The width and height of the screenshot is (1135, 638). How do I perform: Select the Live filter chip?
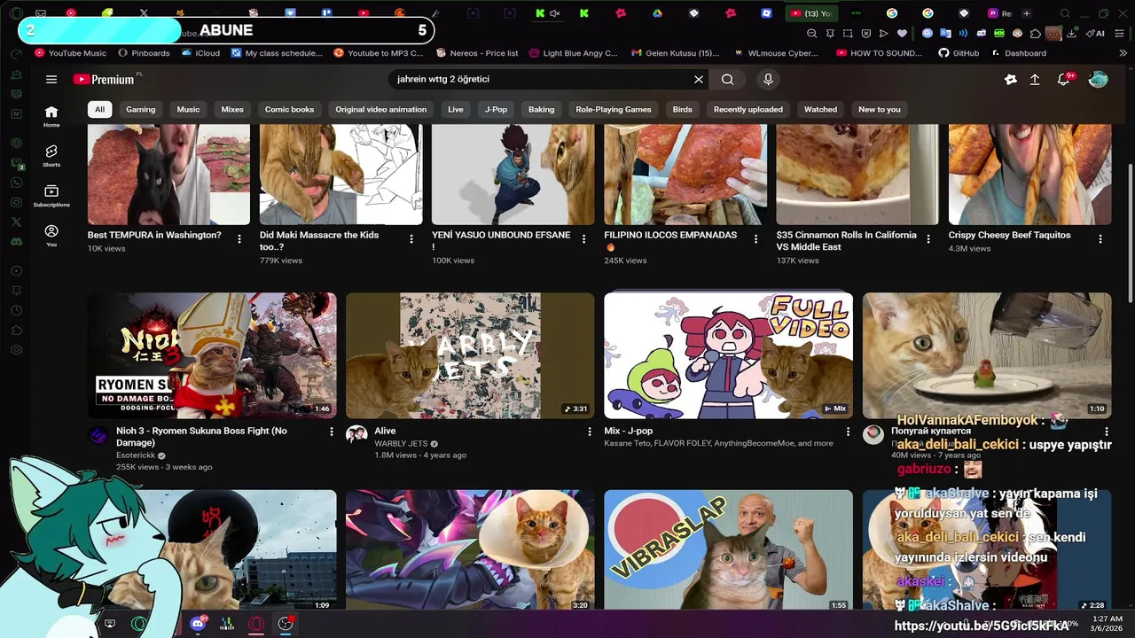coord(456,109)
